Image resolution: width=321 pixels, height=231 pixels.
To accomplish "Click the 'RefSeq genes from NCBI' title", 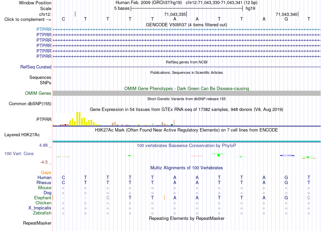I will pos(187,62).
